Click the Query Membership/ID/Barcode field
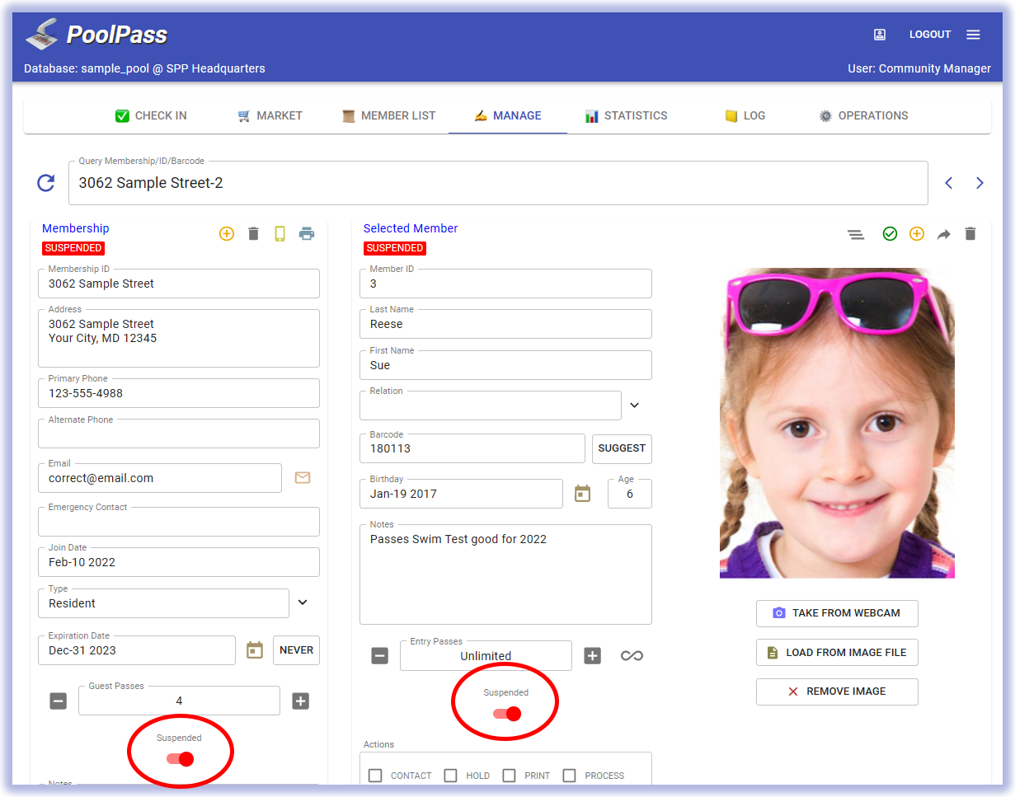 498,183
